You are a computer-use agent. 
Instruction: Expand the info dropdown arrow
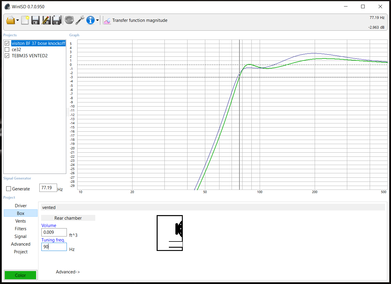click(97, 20)
